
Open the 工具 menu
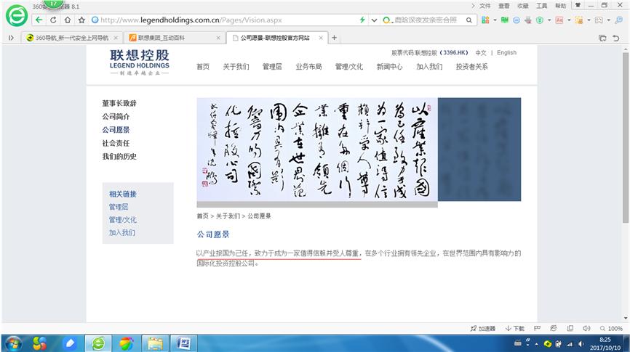[x=541, y=6]
